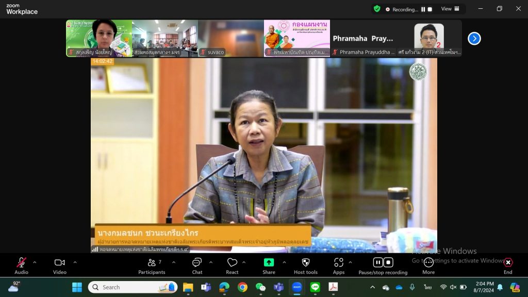The width and height of the screenshot is (528, 297).
Task: Open Wi-Fi network settings
Action: click(x=443, y=287)
